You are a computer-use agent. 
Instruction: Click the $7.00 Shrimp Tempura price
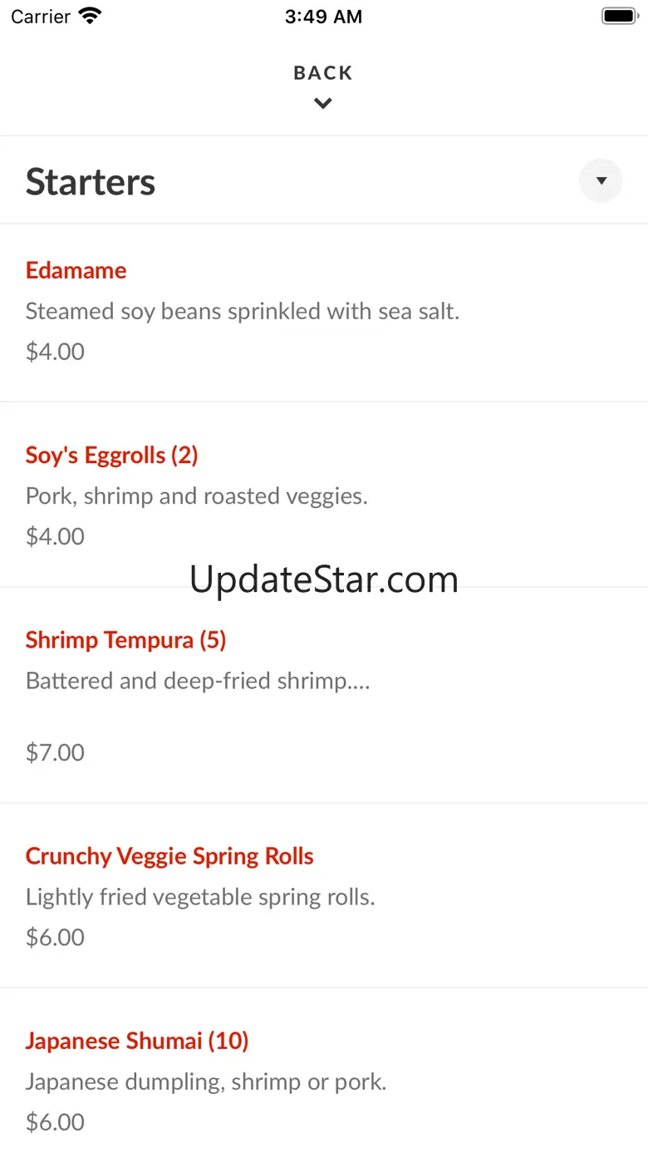point(55,752)
